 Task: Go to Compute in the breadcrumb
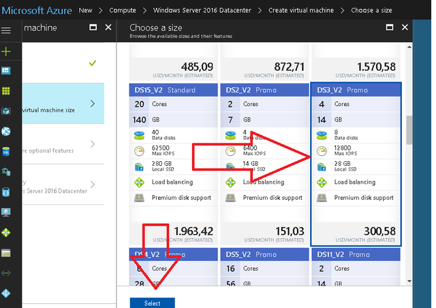point(123,10)
